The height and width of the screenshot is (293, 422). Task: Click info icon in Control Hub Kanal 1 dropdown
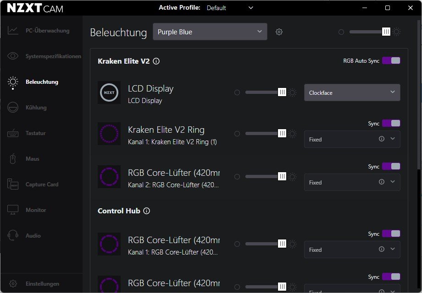point(382,249)
